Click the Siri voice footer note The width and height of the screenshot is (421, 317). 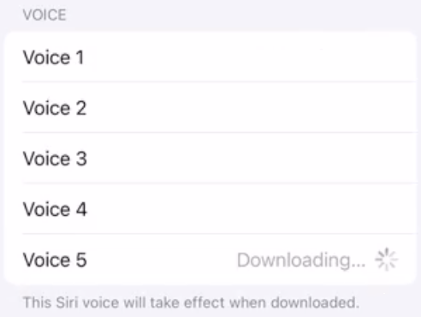pos(191,302)
